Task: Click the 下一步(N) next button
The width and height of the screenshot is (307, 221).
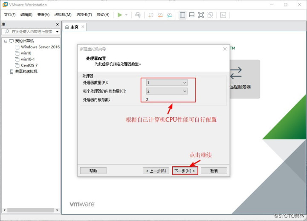Action: (x=185, y=171)
